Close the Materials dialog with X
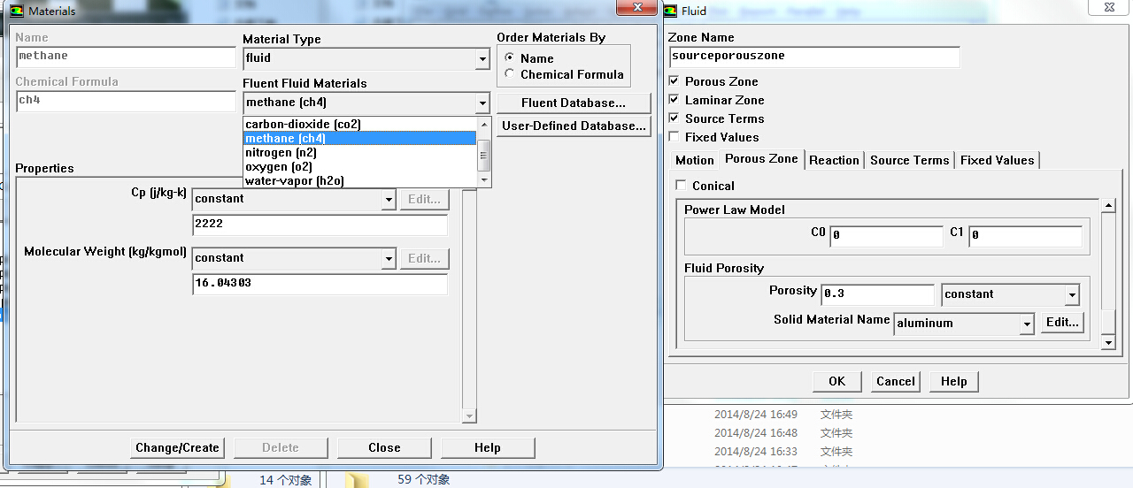The width and height of the screenshot is (1133, 488). 636,8
